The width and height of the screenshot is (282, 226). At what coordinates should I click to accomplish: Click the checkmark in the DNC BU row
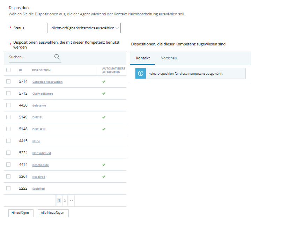point(104,117)
